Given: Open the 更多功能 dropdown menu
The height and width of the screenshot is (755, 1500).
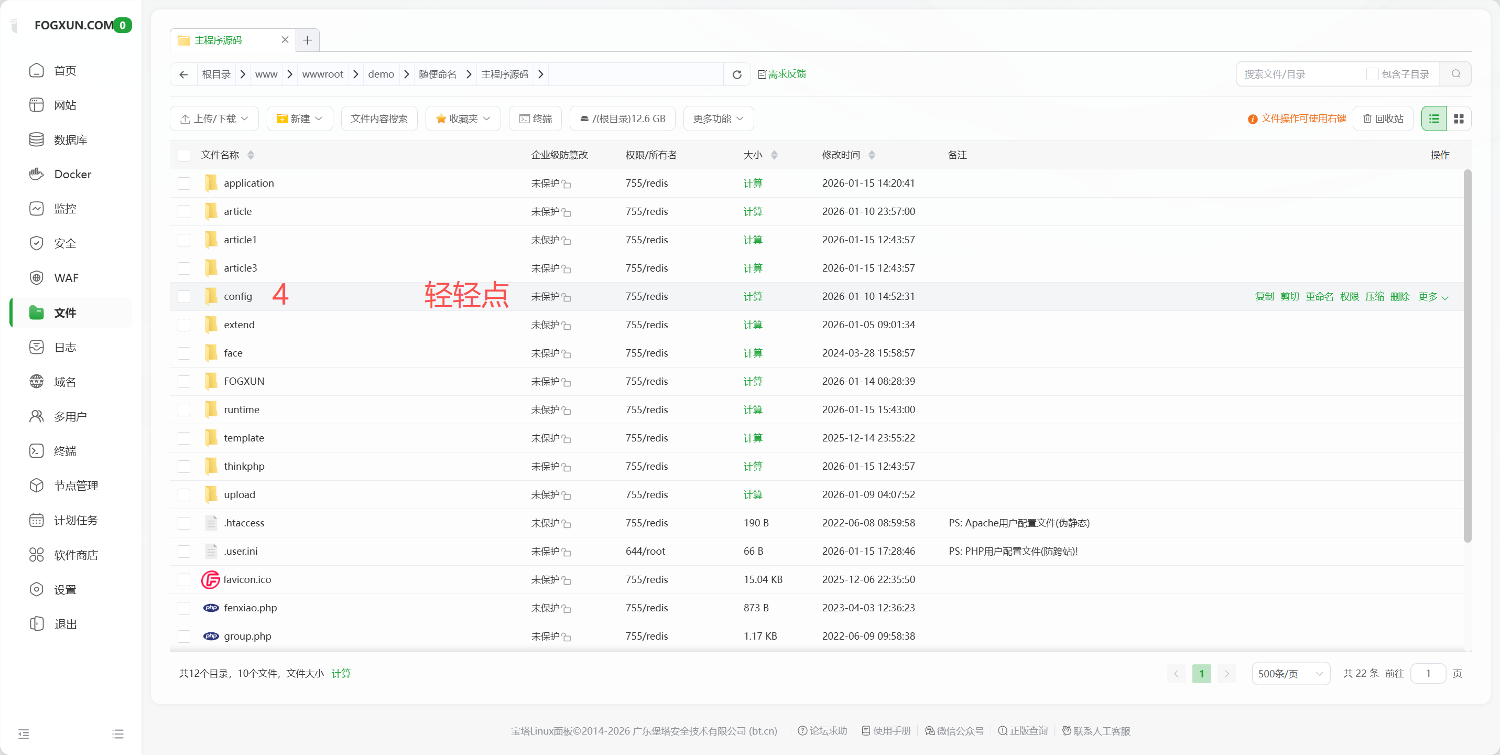Looking at the screenshot, I should [718, 118].
